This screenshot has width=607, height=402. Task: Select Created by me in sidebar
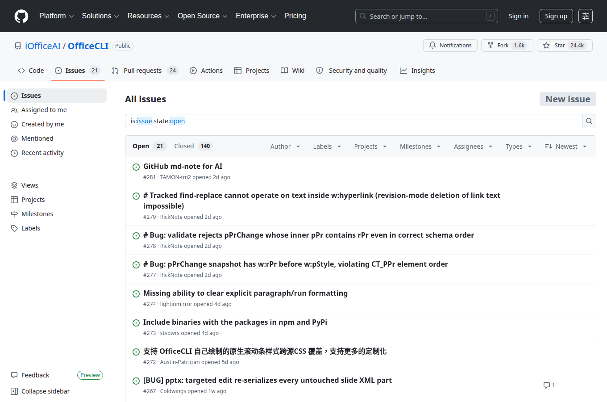coord(57,124)
